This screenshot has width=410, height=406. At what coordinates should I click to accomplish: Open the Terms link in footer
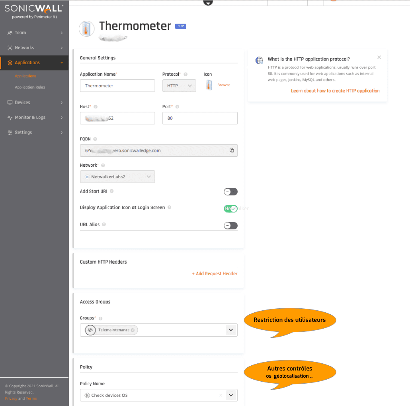pyautogui.click(x=31, y=398)
